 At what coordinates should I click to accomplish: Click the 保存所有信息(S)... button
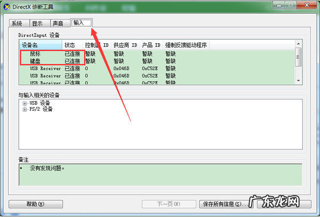coord(226,204)
